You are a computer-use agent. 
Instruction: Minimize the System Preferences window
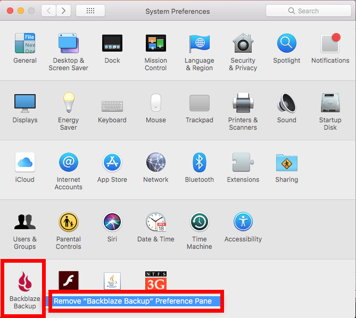pos(21,11)
